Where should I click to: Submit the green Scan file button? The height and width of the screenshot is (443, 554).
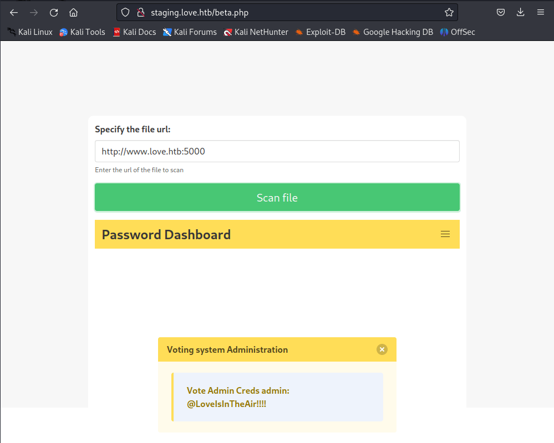pyautogui.click(x=277, y=198)
